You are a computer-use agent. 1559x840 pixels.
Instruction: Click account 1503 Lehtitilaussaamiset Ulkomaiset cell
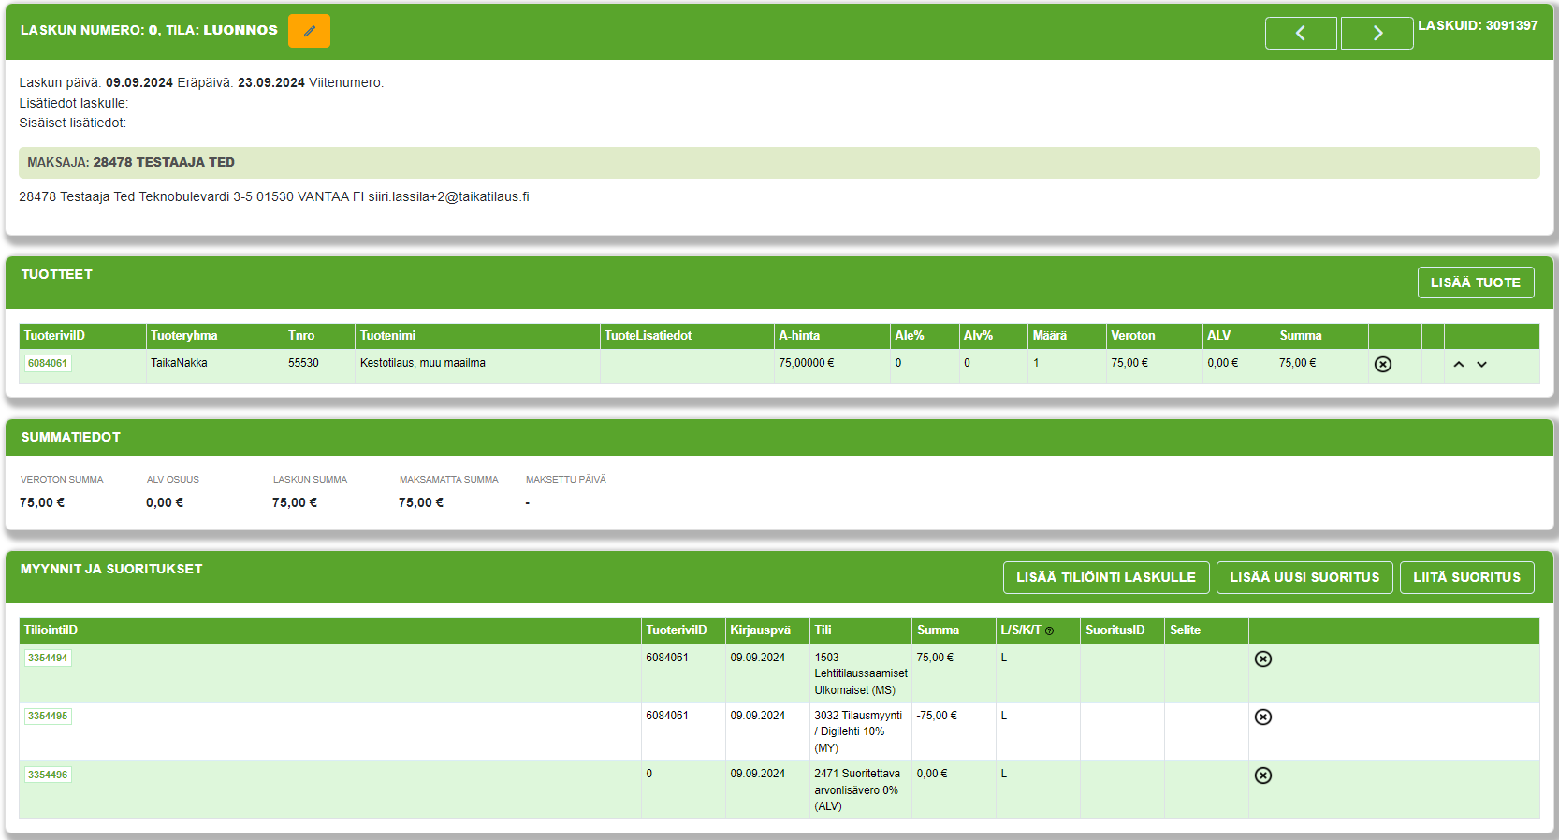pyautogui.click(x=860, y=673)
